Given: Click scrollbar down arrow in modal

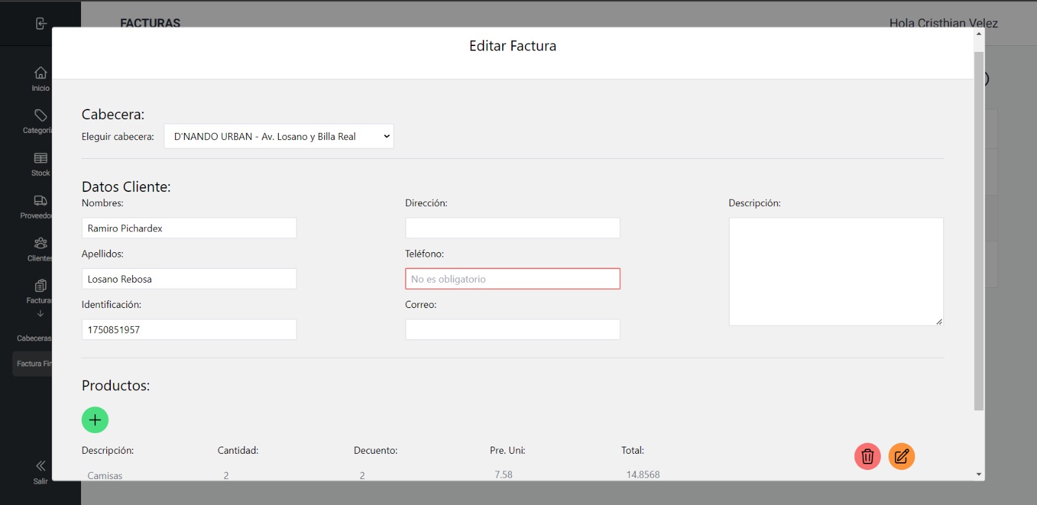Looking at the screenshot, I should 979,475.
